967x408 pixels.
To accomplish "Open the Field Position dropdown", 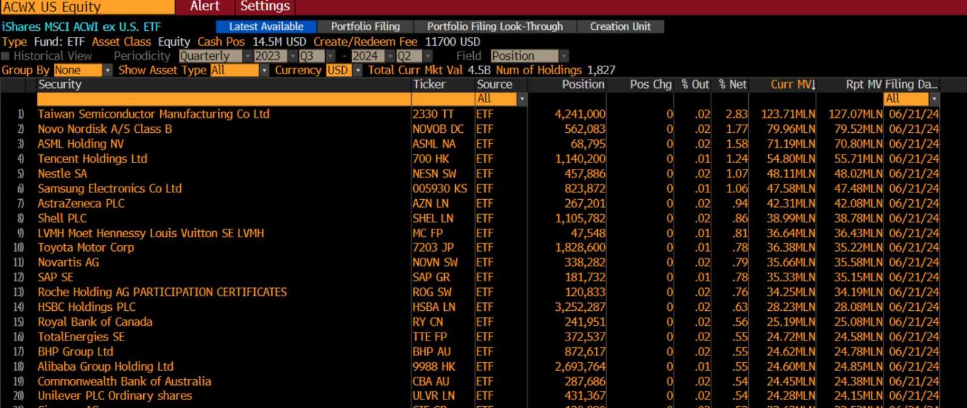I will click(529, 56).
